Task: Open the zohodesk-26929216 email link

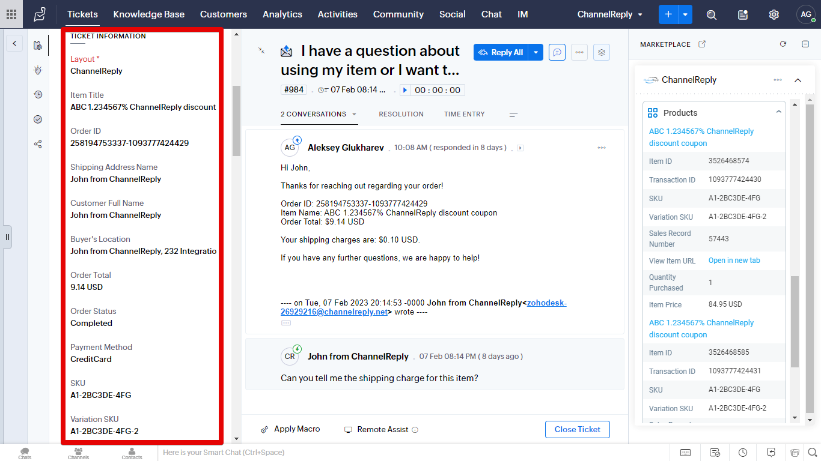Action: [424, 307]
